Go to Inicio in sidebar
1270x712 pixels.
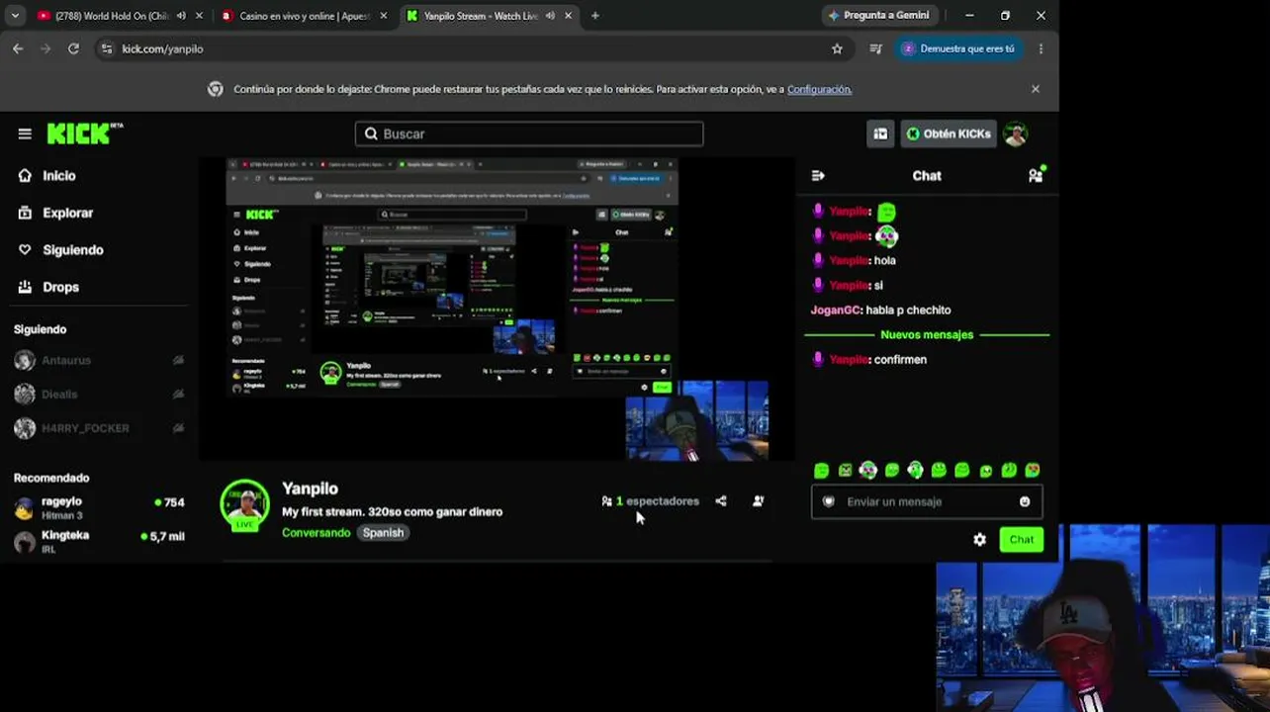point(59,175)
